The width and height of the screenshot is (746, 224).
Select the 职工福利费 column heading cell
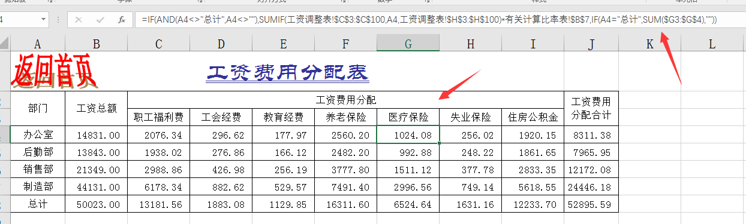point(158,117)
